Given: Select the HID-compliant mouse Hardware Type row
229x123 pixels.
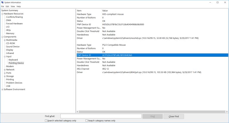Looking at the screenshot, I should [152, 14].
